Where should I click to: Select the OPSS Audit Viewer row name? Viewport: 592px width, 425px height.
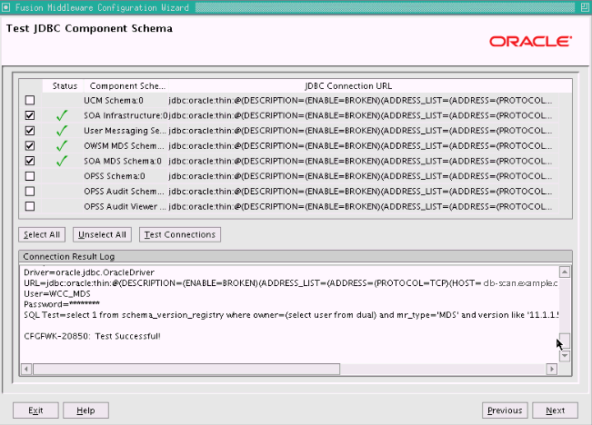click(x=125, y=206)
